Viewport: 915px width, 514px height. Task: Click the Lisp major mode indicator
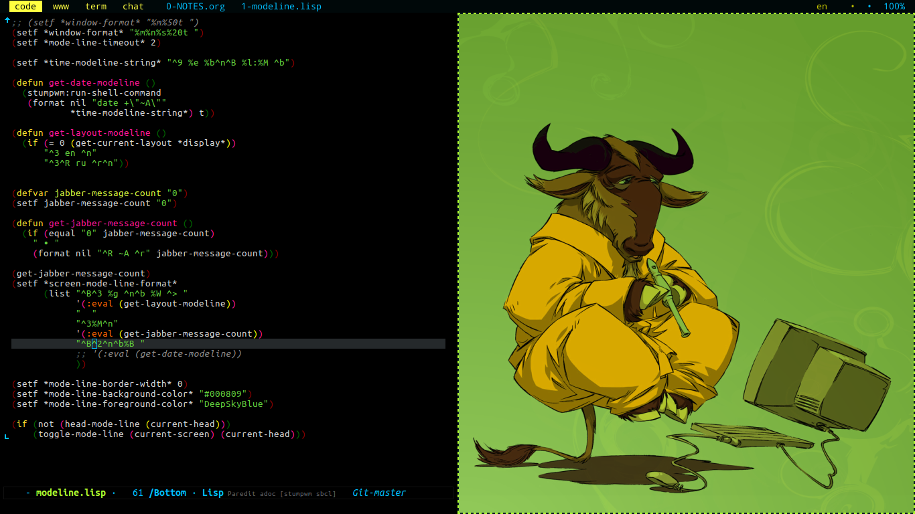click(x=212, y=493)
